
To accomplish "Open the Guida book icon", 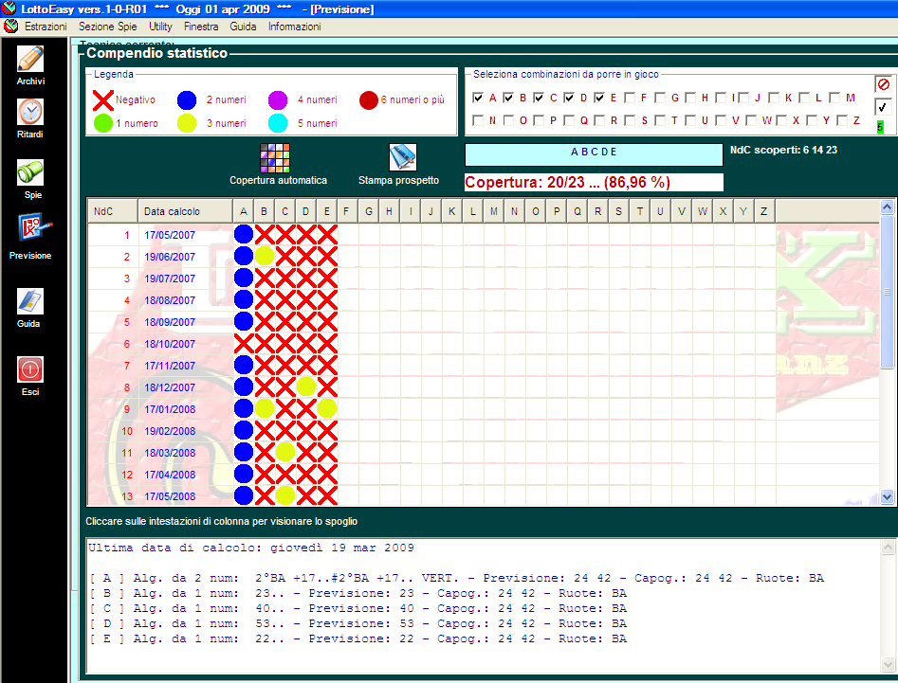I will pyautogui.click(x=30, y=301).
